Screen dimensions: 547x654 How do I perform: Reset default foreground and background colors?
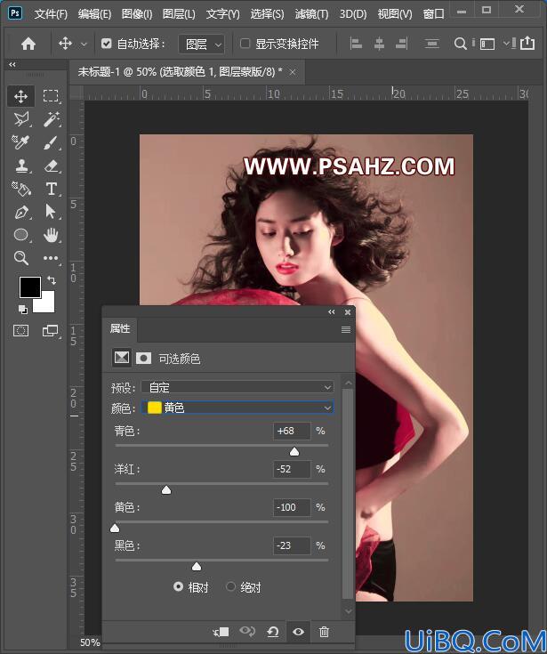pos(23,309)
